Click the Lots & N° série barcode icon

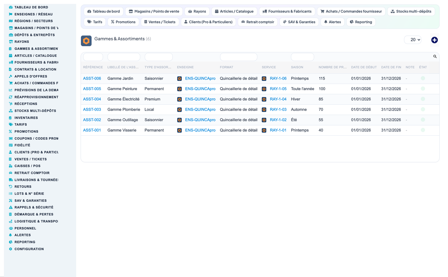pyautogui.click(x=11, y=194)
